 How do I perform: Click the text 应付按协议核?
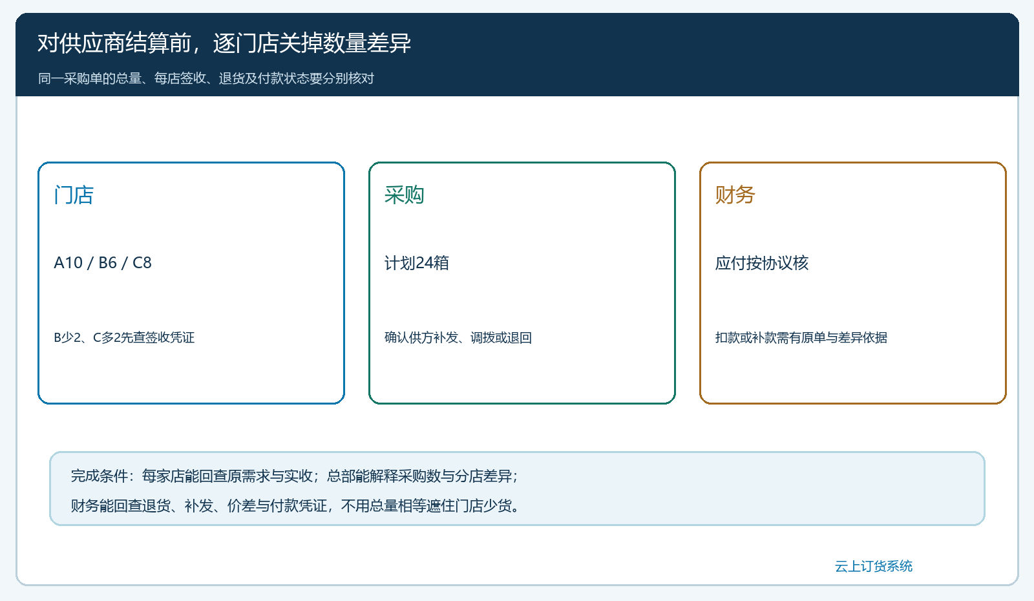(762, 262)
